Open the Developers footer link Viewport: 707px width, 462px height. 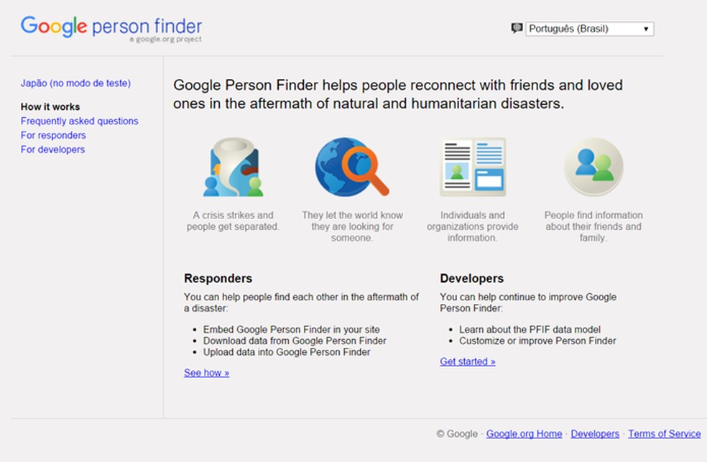pyautogui.click(x=594, y=433)
